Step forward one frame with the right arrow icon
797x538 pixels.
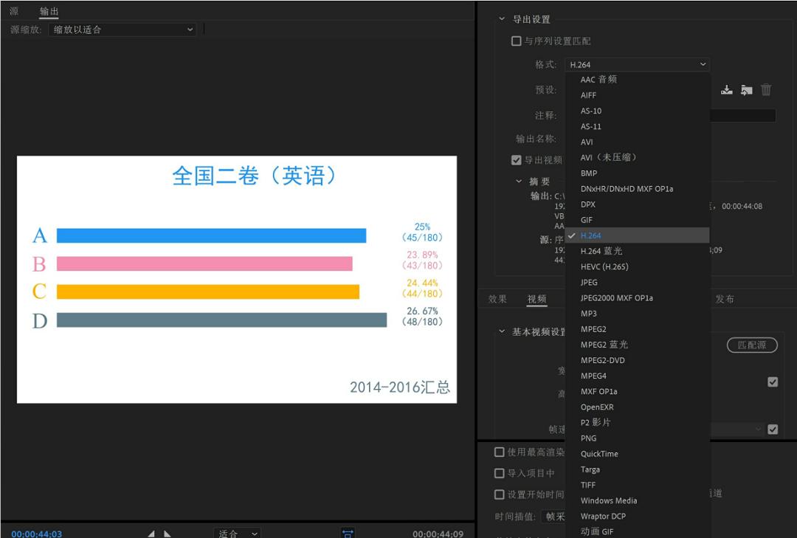[x=167, y=532]
